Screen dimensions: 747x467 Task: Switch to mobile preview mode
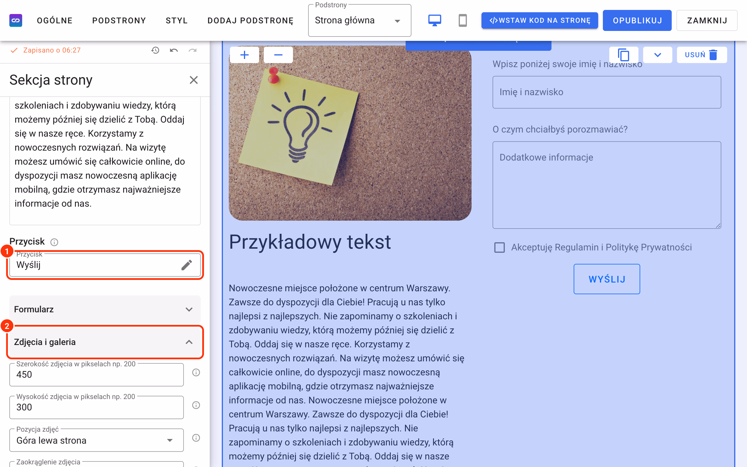coord(462,20)
